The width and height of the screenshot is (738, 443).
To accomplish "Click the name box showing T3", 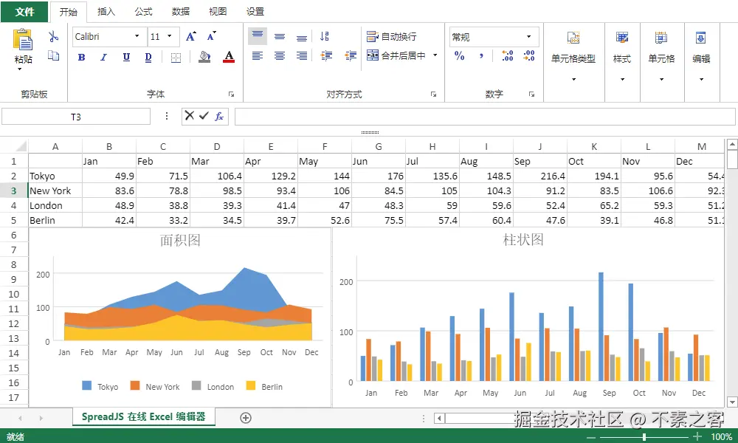I will [76, 117].
